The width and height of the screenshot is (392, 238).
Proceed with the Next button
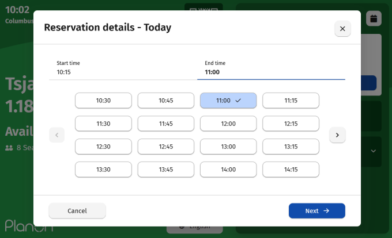316,211
